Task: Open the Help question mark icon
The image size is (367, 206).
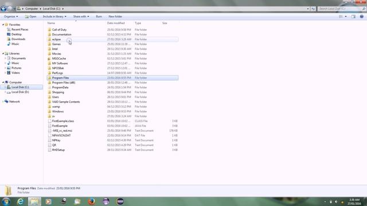Action: click(x=362, y=17)
